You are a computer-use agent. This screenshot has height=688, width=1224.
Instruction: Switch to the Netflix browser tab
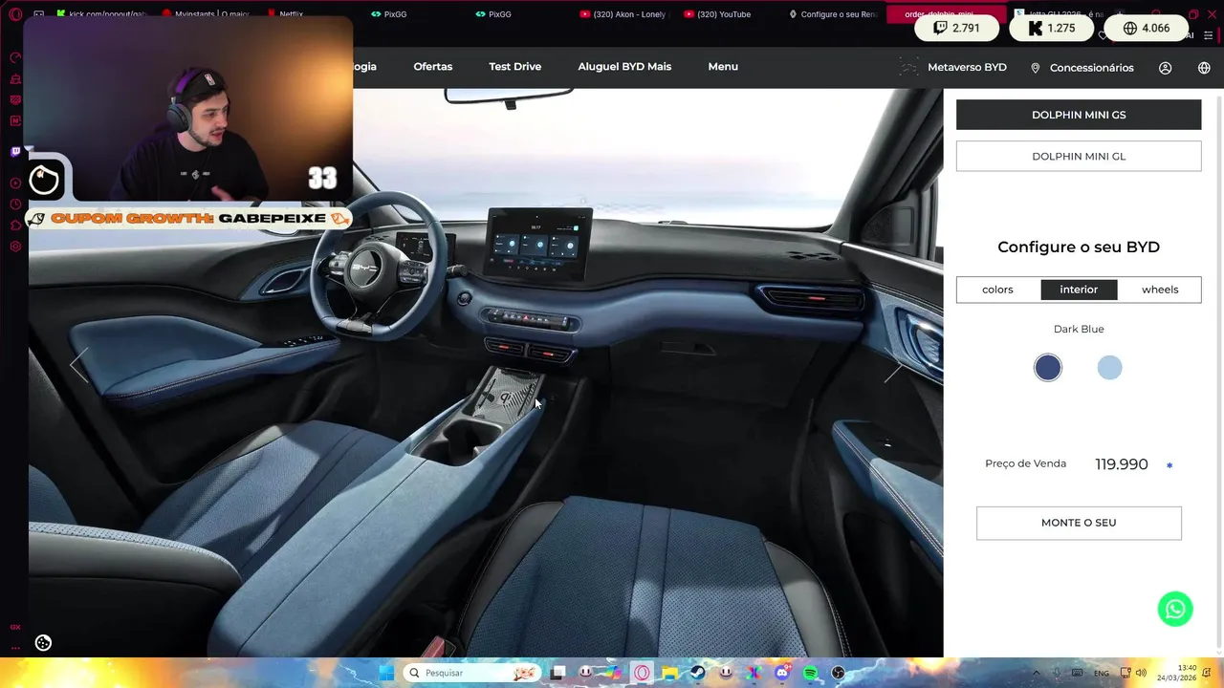[291, 14]
